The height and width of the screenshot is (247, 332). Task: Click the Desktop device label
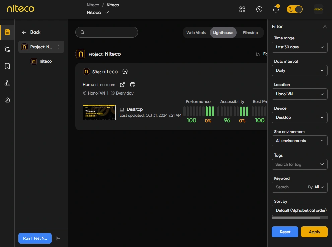(135, 109)
